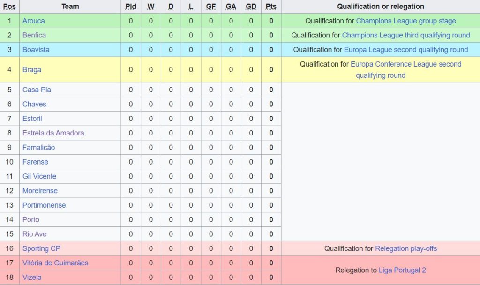Open the Liga Portugal 2 link
The width and height of the screenshot is (480, 285).
tap(402, 270)
